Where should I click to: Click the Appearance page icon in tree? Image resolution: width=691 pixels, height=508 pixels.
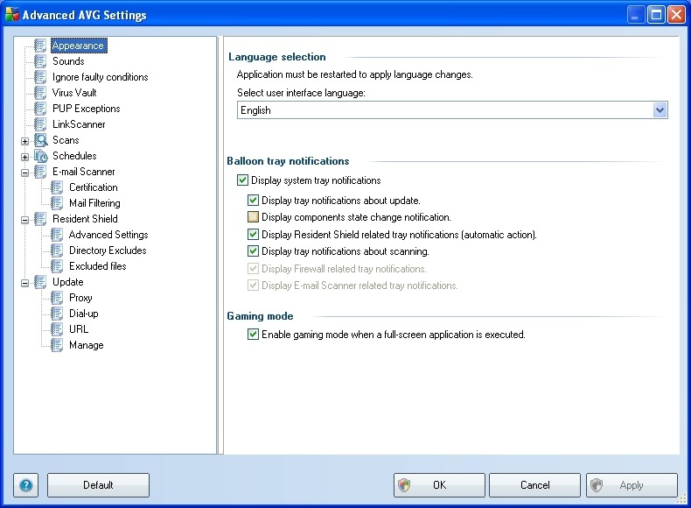point(40,45)
